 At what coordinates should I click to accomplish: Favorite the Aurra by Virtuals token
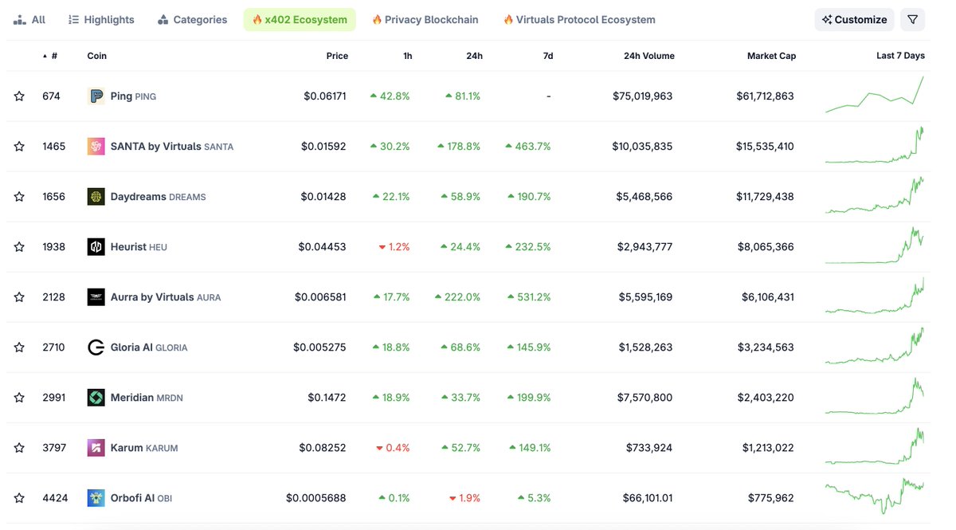[18, 296]
